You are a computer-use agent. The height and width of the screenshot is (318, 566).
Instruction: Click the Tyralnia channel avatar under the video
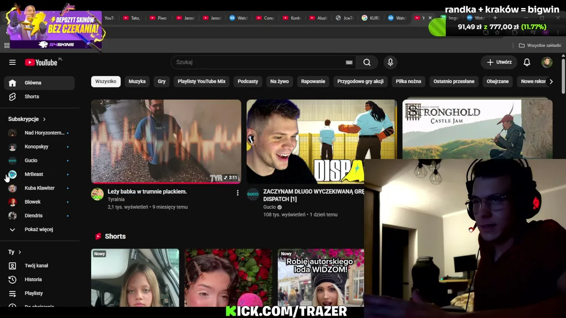point(97,194)
